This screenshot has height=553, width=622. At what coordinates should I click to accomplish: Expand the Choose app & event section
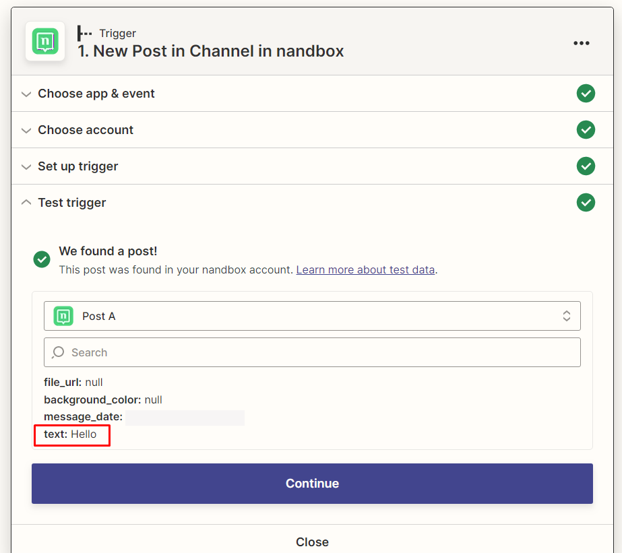tap(96, 94)
